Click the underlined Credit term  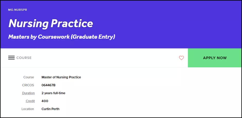point(30,101)
